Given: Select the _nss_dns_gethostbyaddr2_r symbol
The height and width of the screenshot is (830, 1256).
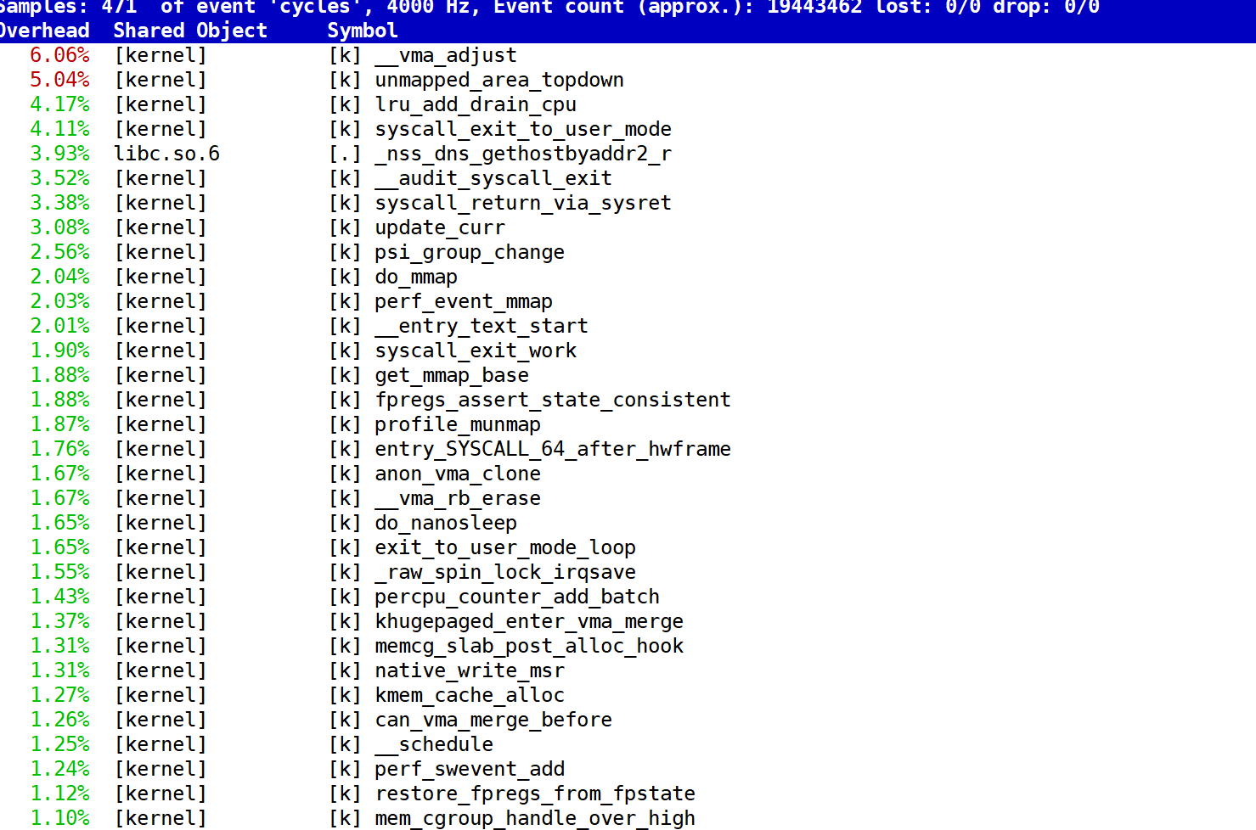Looking at the screenshot, I should (523, 154).
